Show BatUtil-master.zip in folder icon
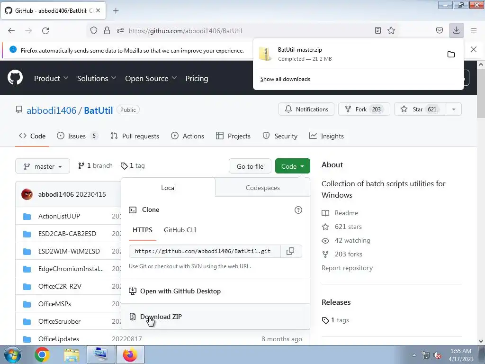485x364 pixels. (x=451, y=54)
